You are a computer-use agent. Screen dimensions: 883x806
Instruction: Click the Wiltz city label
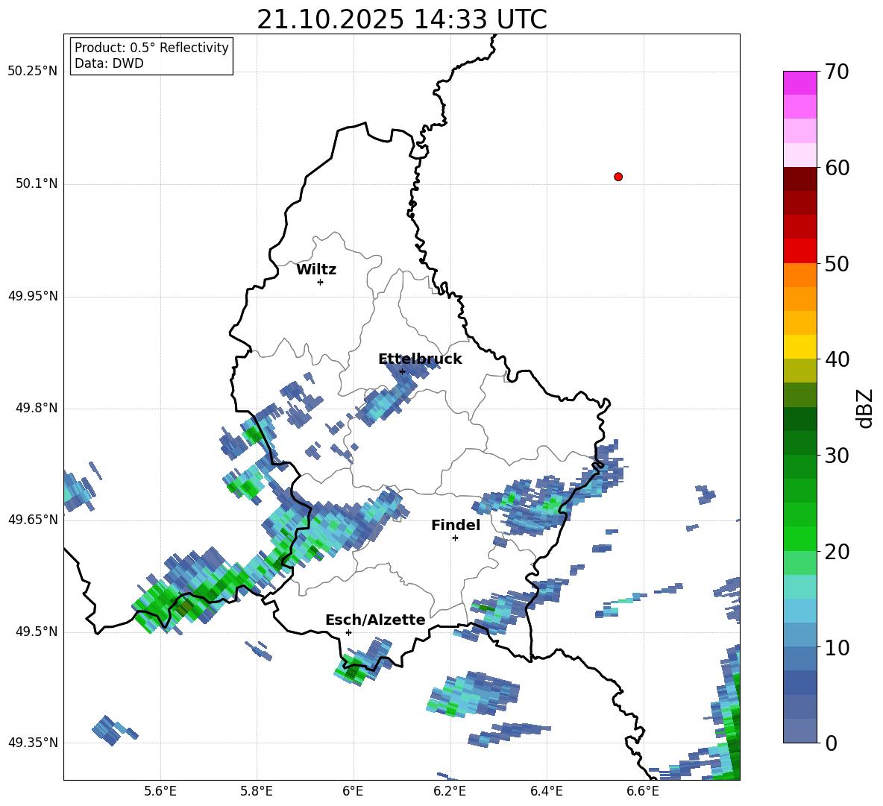coord(316,270)
